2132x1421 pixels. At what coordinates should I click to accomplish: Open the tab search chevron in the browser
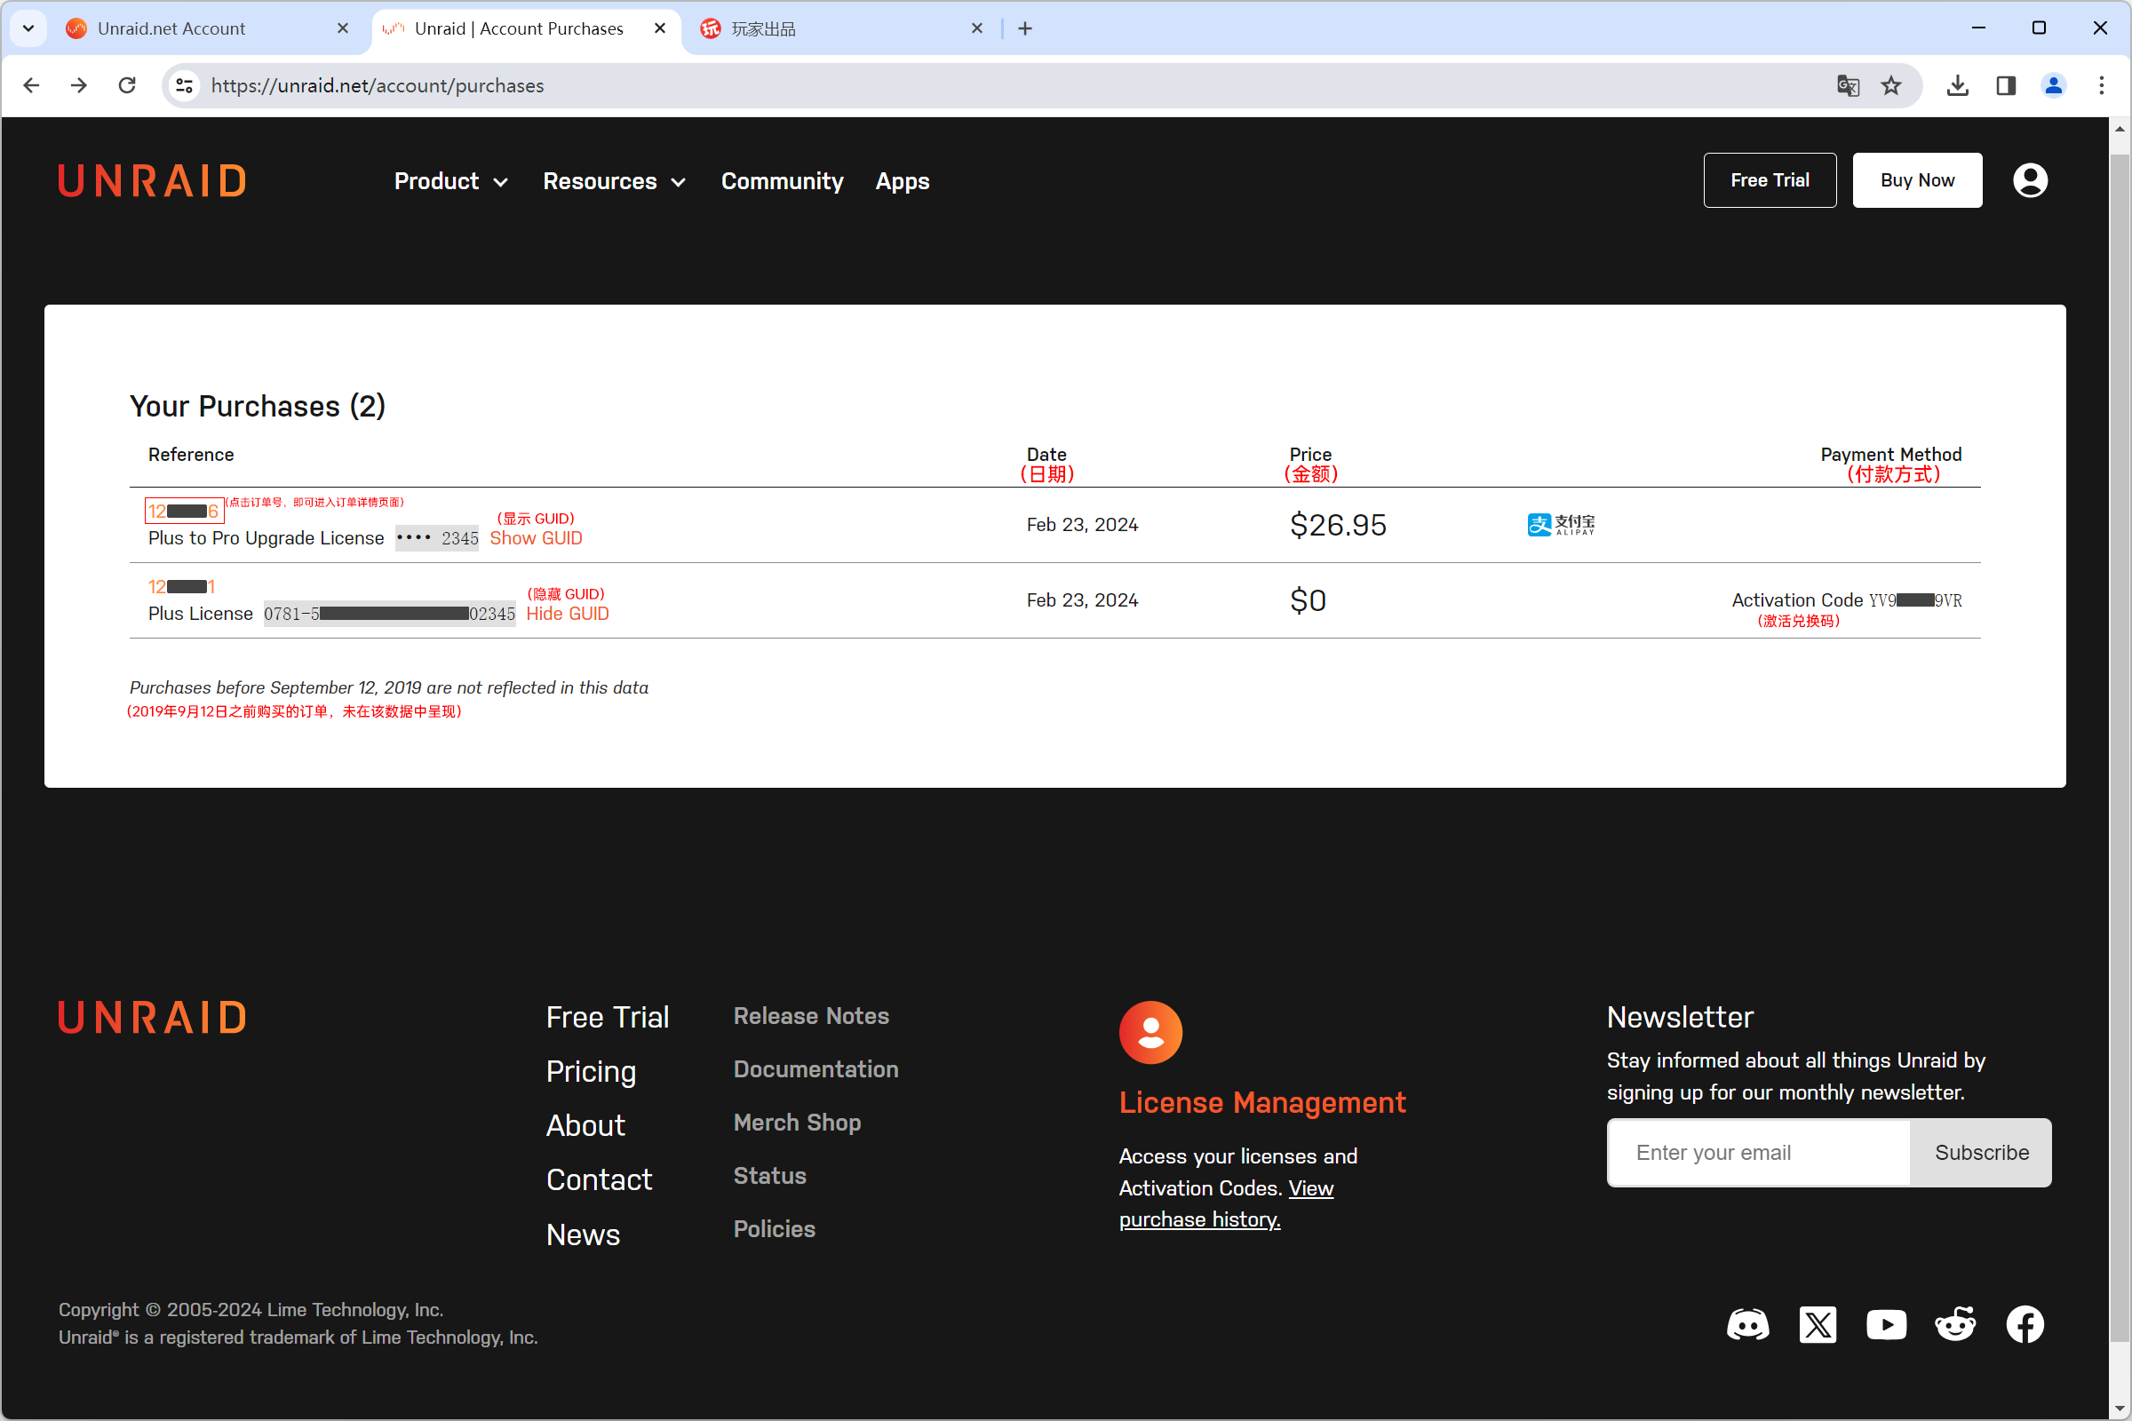point(28,28)
